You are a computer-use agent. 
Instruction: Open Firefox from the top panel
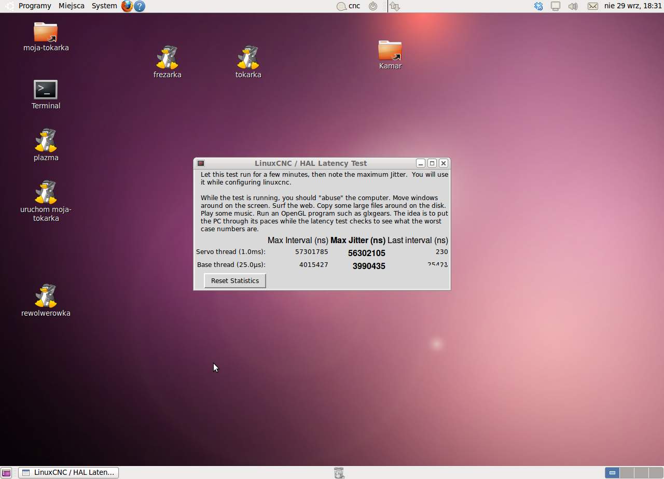point(127,6)
